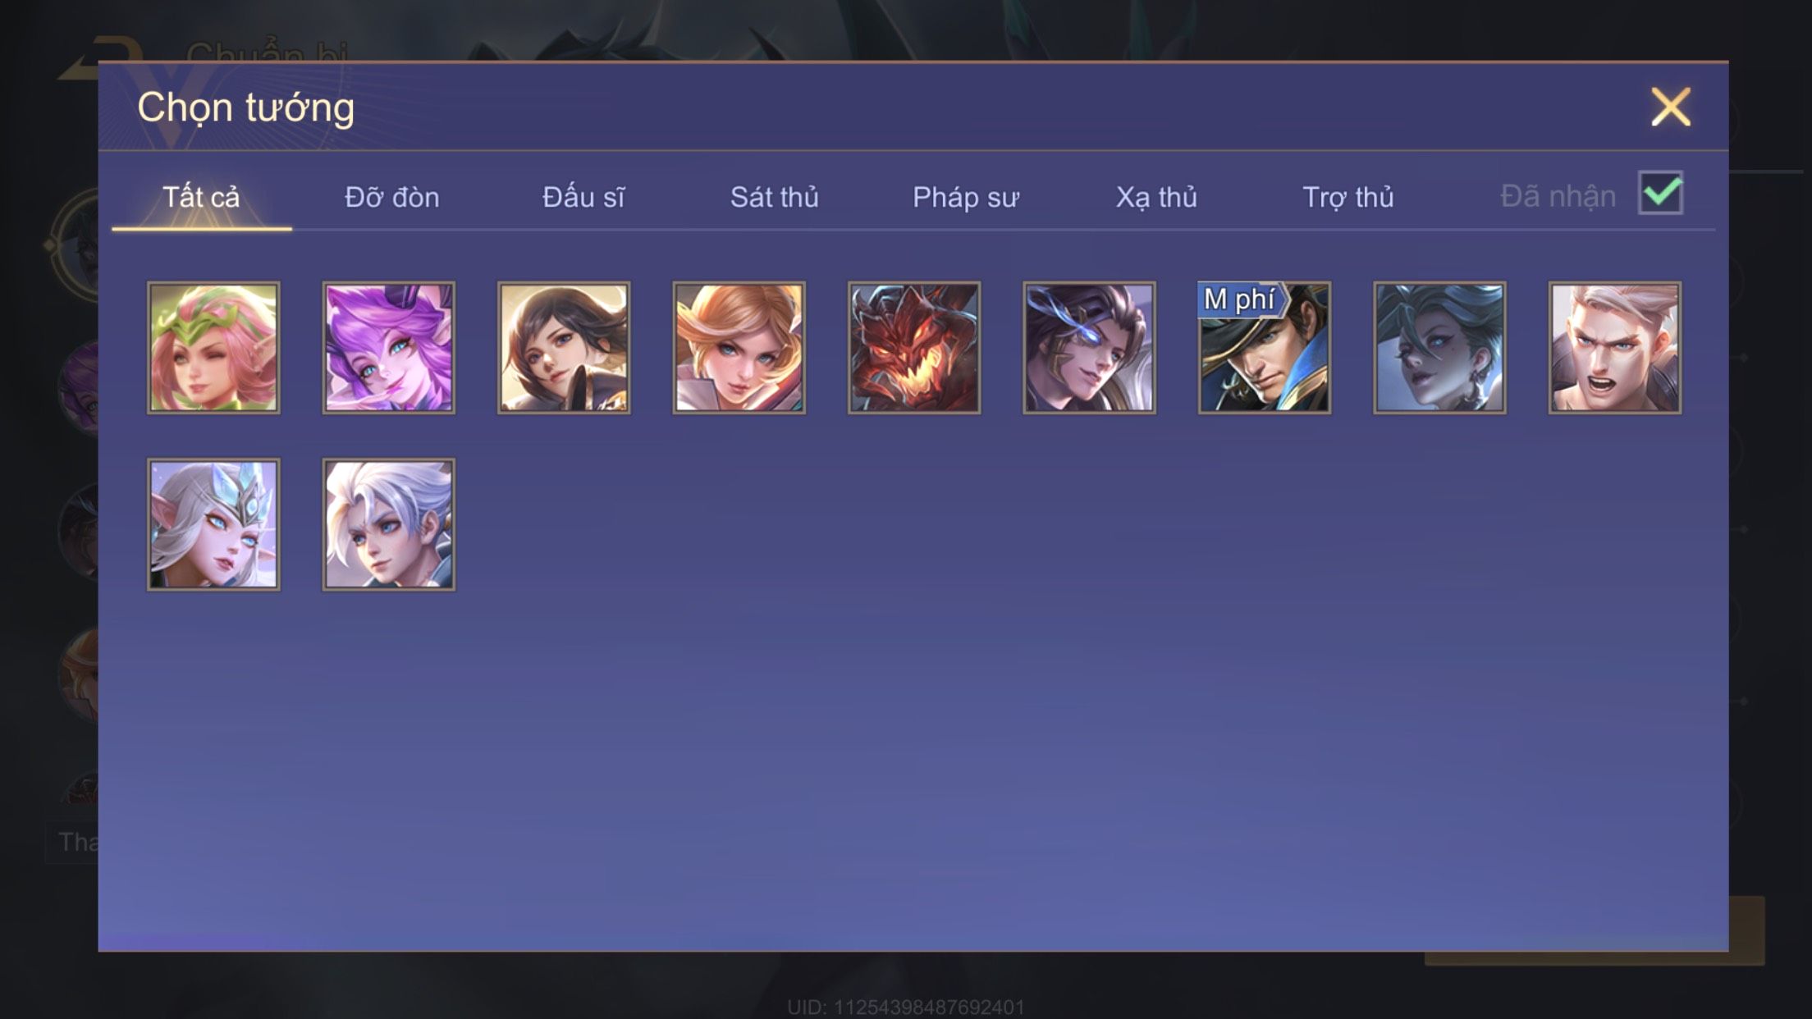The image size is (1812, 1019).
Task: Open the "Trợ thủ" tab
Action: click(x=1348, y=197)
